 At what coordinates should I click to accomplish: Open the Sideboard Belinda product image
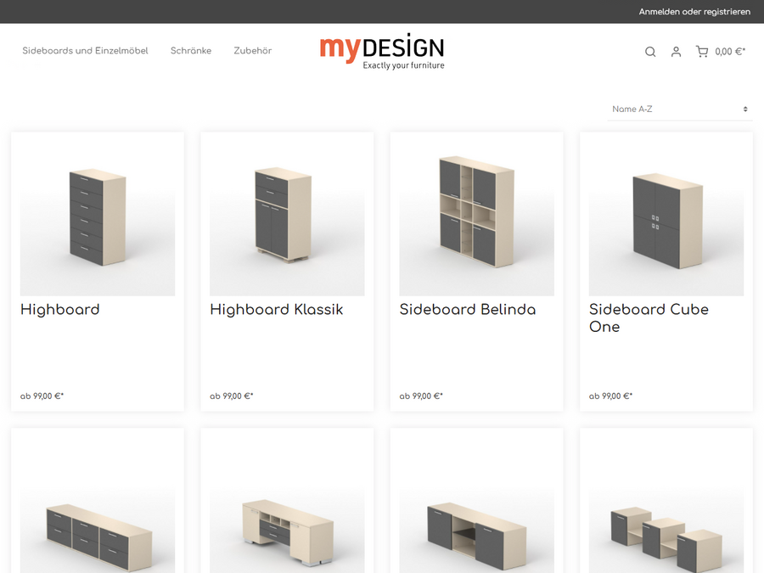(x=476, y=218)
